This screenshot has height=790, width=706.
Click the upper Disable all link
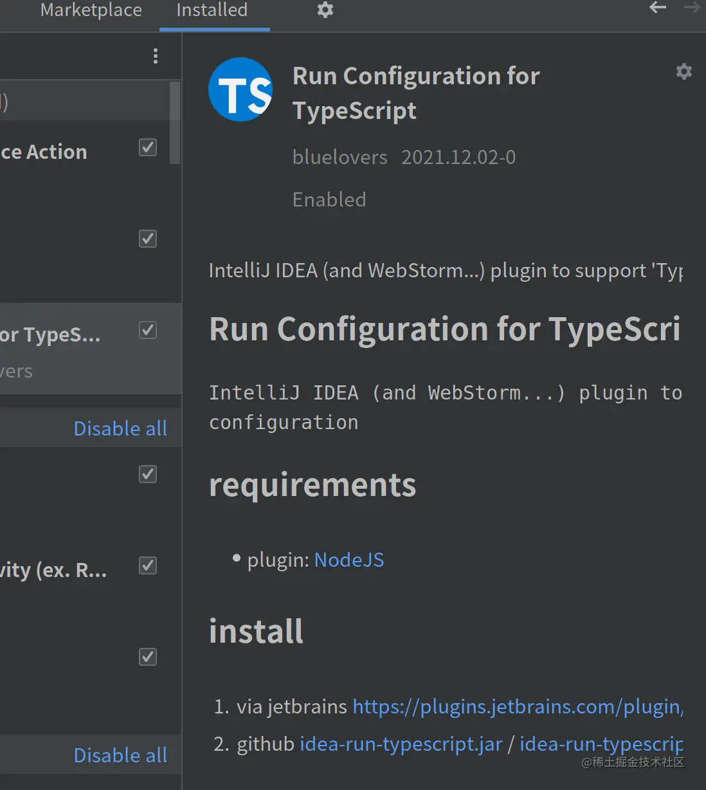[120, 428]
